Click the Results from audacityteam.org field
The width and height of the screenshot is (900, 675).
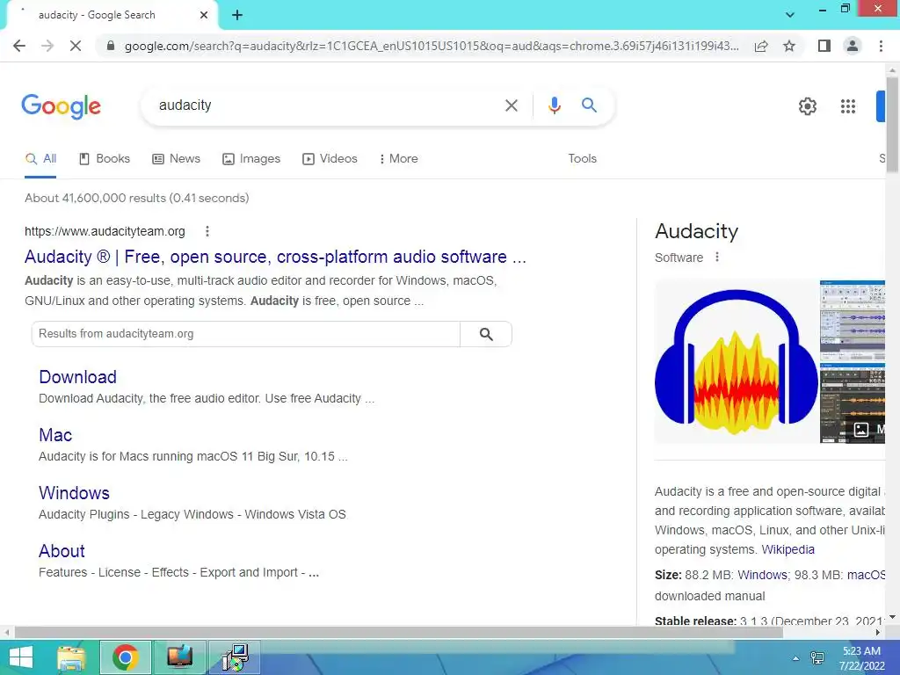(246, 334)
